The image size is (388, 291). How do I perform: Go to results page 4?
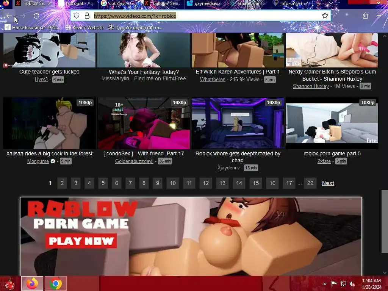pyautogui.click(x=89, y=183)
